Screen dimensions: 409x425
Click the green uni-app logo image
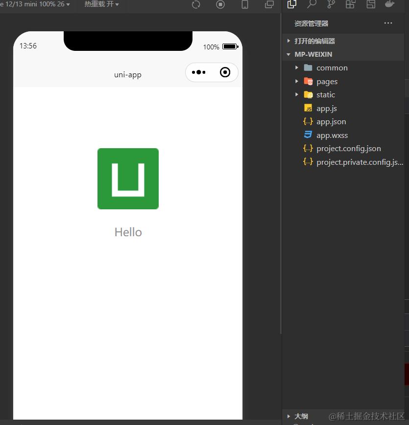128,179
